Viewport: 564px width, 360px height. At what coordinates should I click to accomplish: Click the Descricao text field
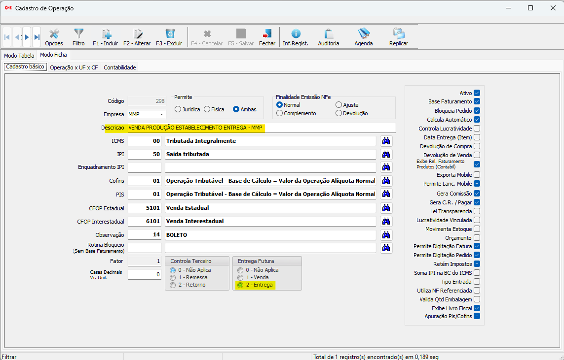tap(262, 128)
